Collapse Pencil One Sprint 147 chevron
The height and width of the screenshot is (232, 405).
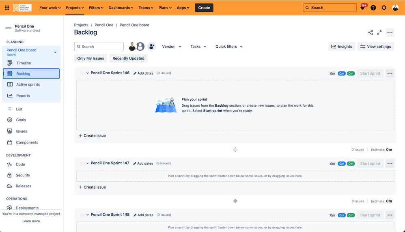tap(88, 163)
